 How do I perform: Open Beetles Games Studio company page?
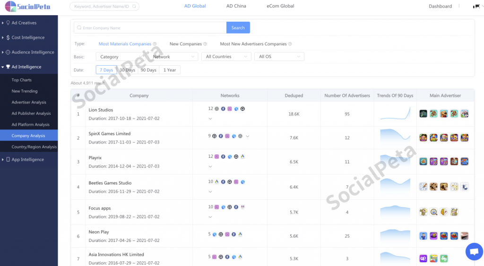pos(110,183)
